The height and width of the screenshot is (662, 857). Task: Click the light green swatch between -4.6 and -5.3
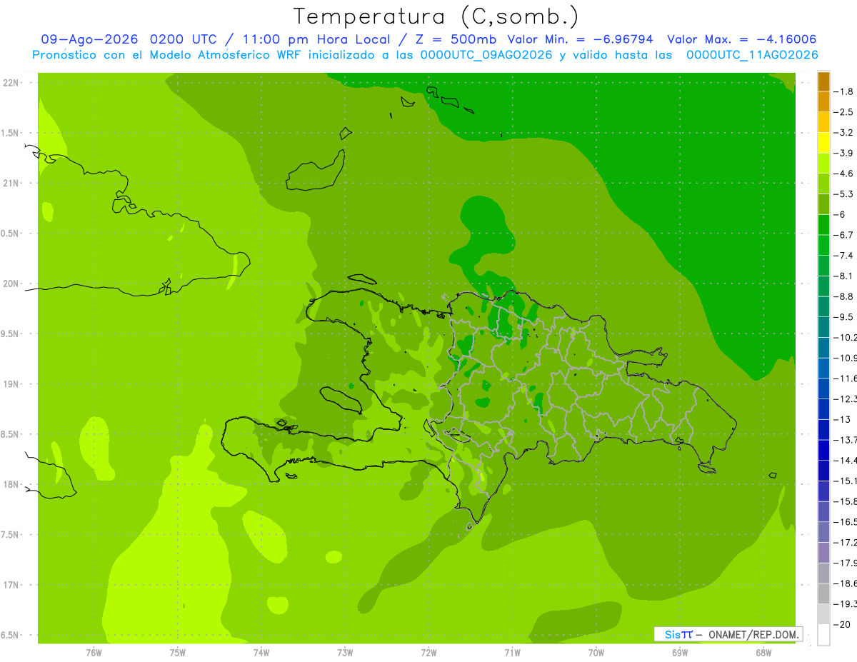[x=823, y=184]
